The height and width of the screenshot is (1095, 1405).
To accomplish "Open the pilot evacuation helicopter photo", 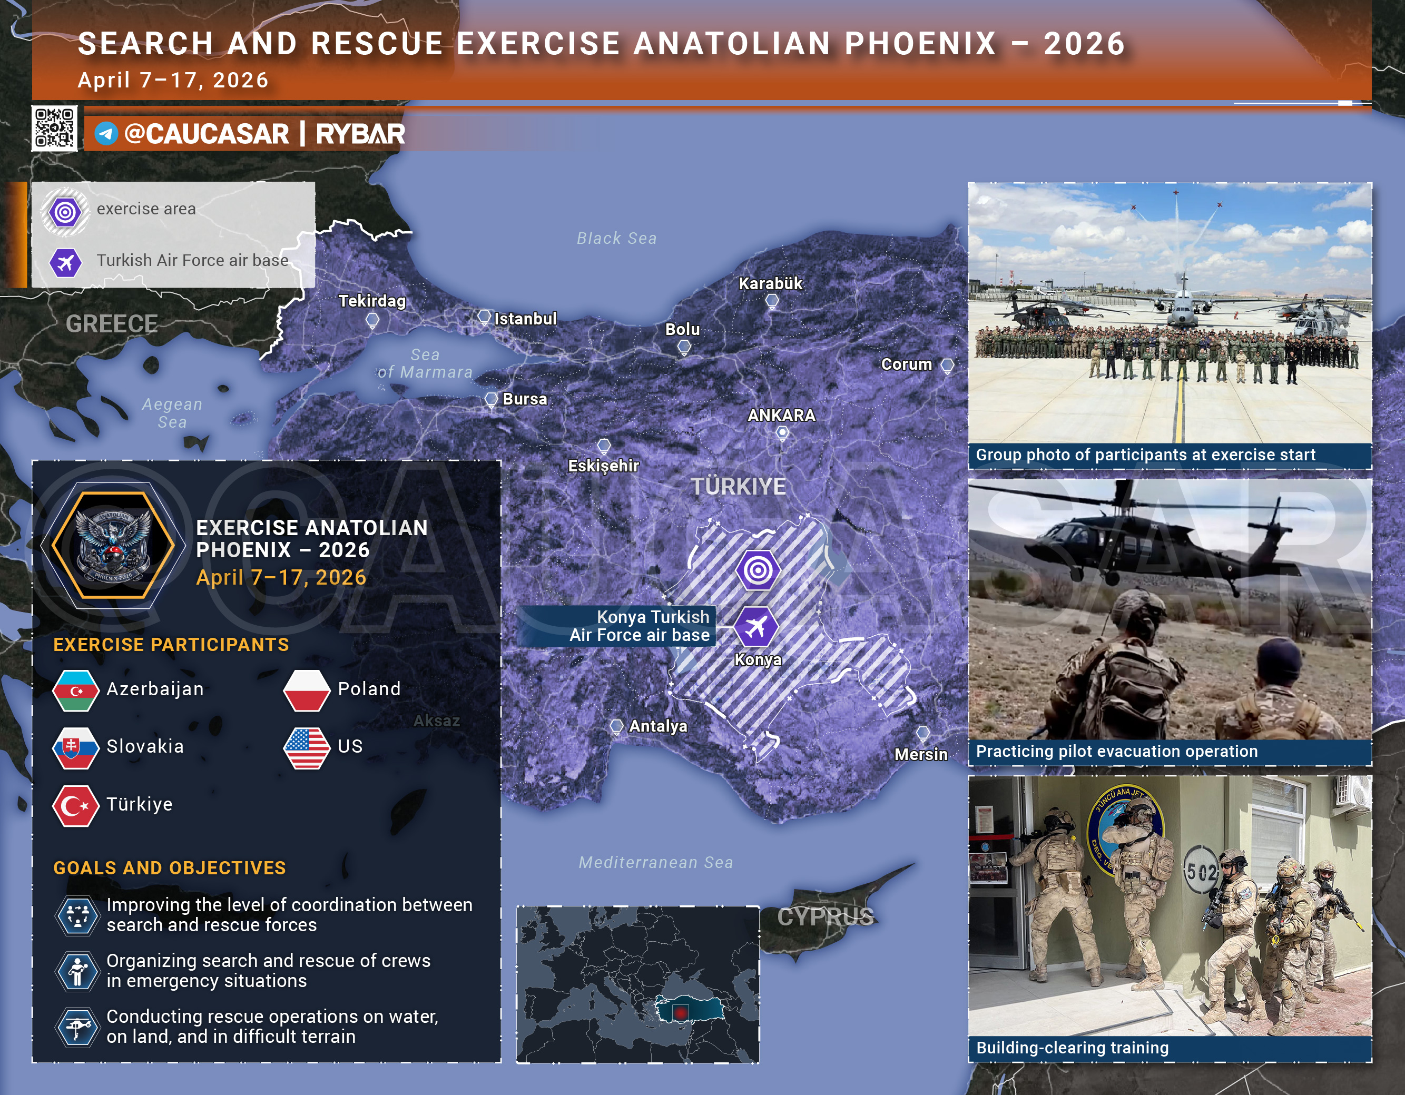I will [1170, 609].
